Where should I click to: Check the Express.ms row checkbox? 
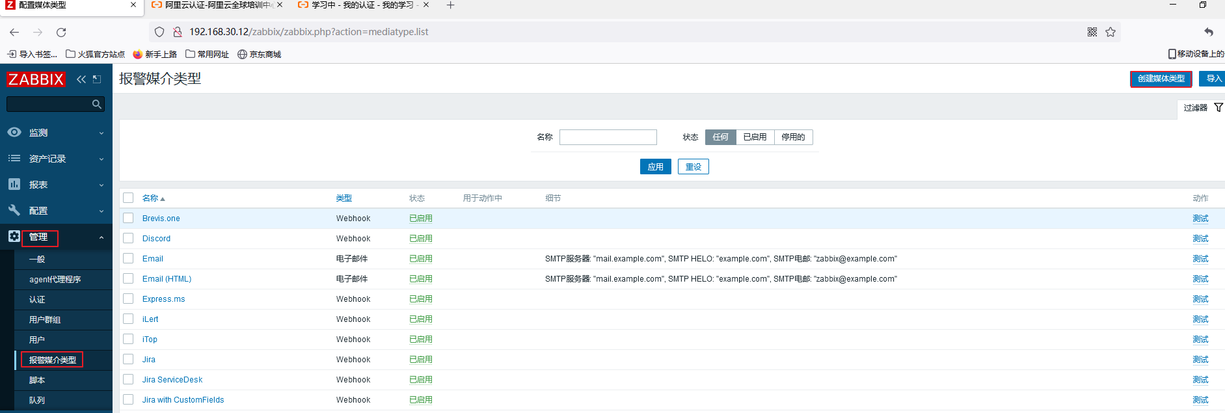pos(128,299)
